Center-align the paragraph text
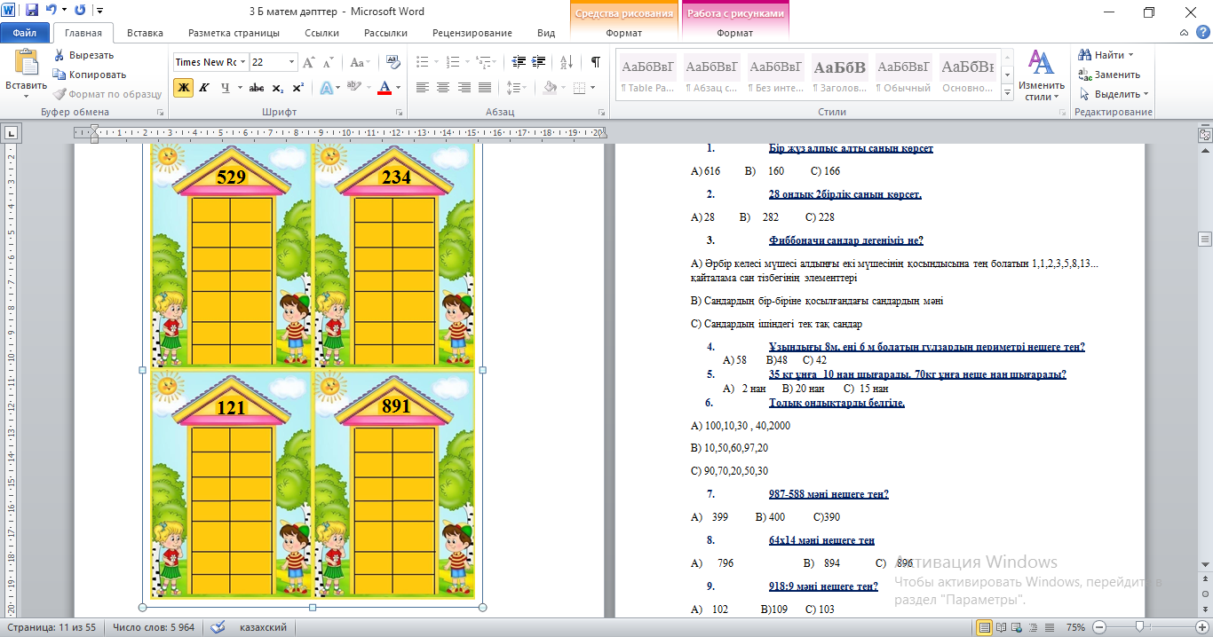 (x=442, y=88)
